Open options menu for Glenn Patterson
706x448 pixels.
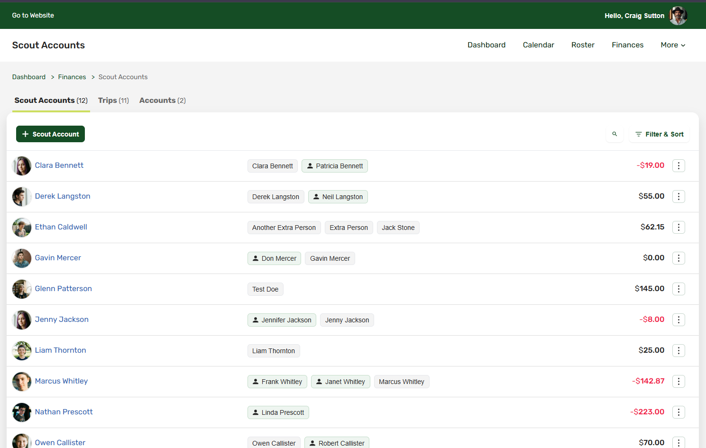[x=678, y=289]
